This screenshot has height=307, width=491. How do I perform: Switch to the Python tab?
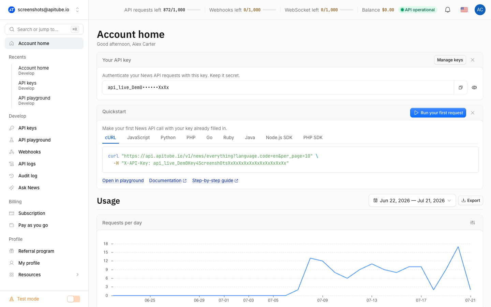click(x=168, y=137)
